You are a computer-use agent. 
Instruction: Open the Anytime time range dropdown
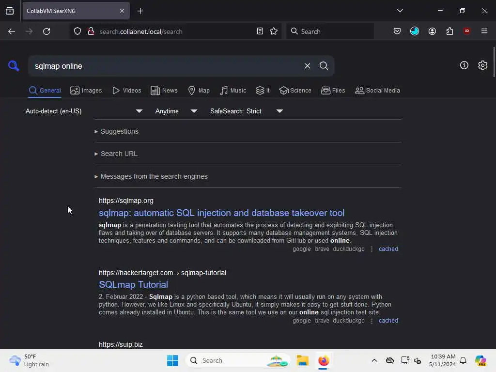point(176,111)
